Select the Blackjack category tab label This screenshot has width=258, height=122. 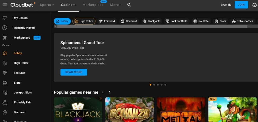click(x=154, y=21)
